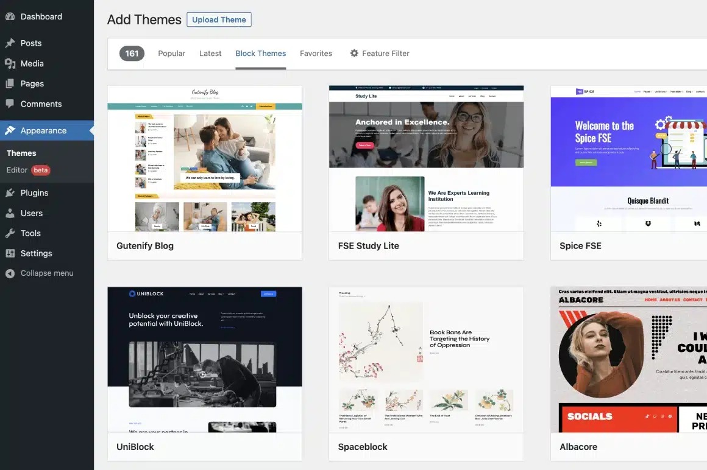Click the Users person icon
This screenshot has height=470, width=707.
(10, 214)
